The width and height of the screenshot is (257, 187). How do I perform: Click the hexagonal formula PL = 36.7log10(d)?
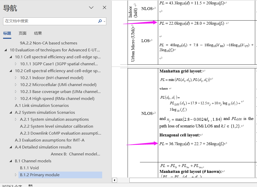pyautogui.click(x=192, y=144)
